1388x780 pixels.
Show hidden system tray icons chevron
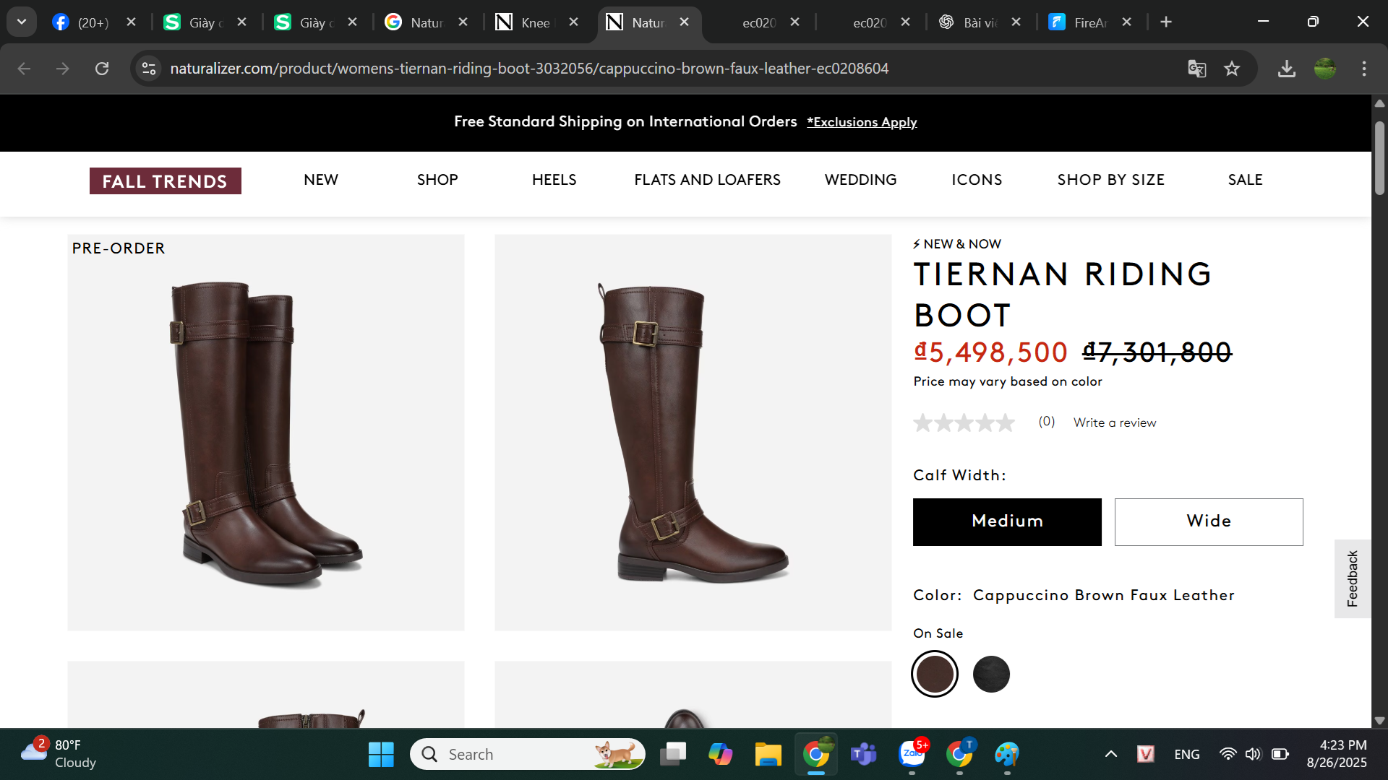pyautogui.click(x=1111, y=754)
